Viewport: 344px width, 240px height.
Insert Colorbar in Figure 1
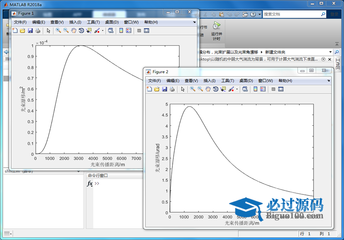[x=121, y=31]
